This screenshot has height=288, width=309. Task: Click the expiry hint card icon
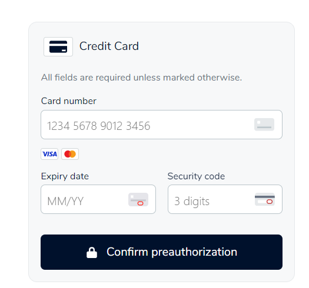click(x=138, y=199)
